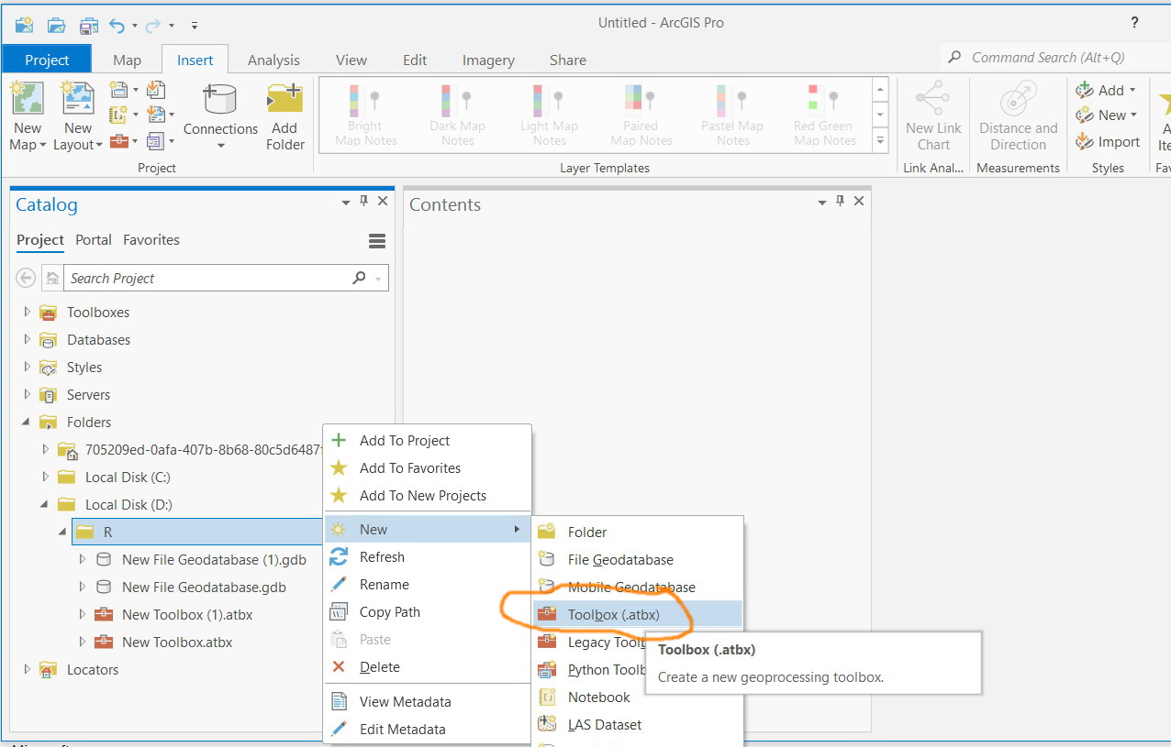Screen dimensions: 1171x747
Task: Select Dark Map Notes template
Action: [x=457, y=115]
